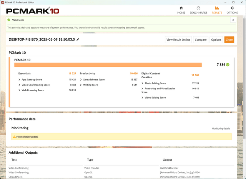
Task: Click Digital Content Creation score 11 108
Action: [195, 75]
